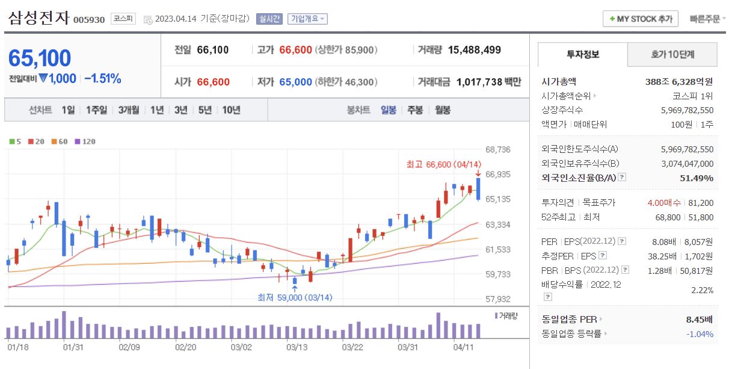Click the calendar clock icon beside 2023.04.14
741x369 pixels.
point(148,19)
